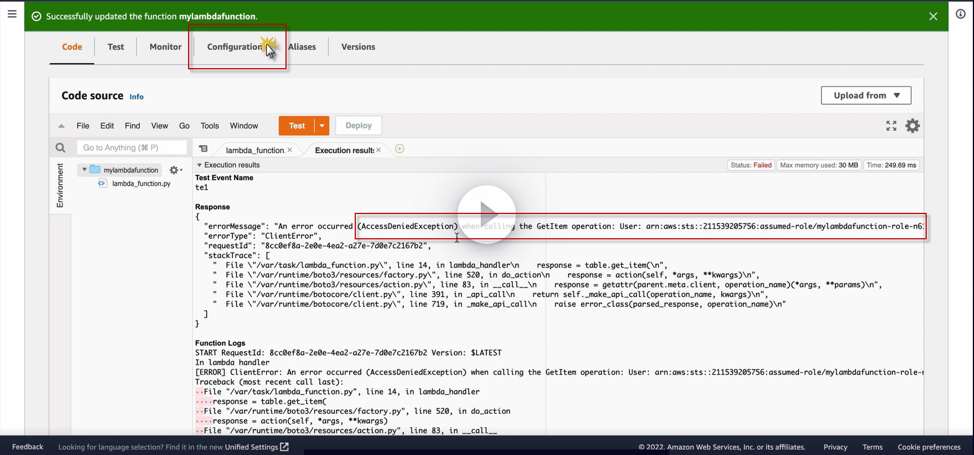The image size is (974, 455).
Task: Expand the Upload from dropdown
Action: pos(865,96)
